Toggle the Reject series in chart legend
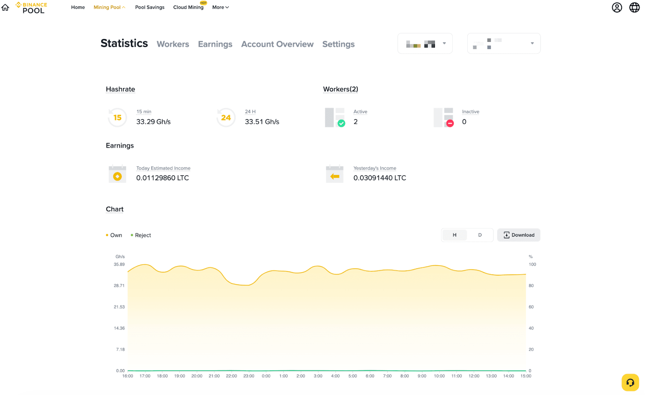Screen dimensions: 645x395 tap(141, 235)
